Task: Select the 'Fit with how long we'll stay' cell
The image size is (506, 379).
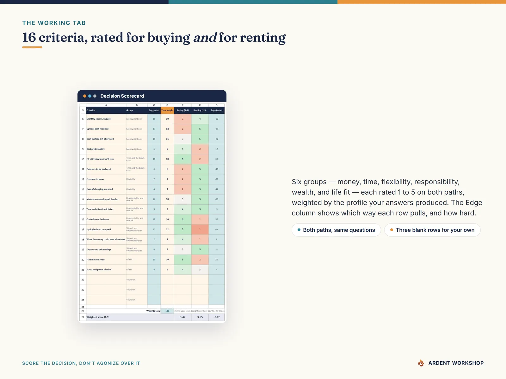Action: [106, 159]
